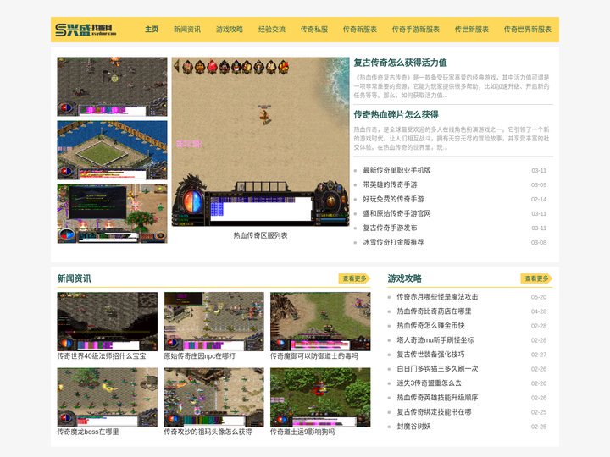Open 冰雪传奇打金服推荐 link
This screenshot has width=610, height=457.
point(393,242)
